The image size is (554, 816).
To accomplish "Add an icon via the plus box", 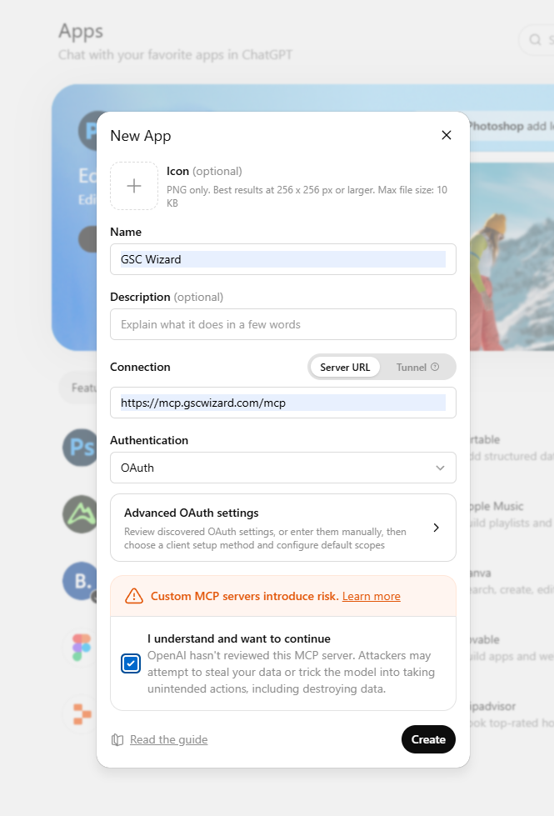I will coord(134,186).
